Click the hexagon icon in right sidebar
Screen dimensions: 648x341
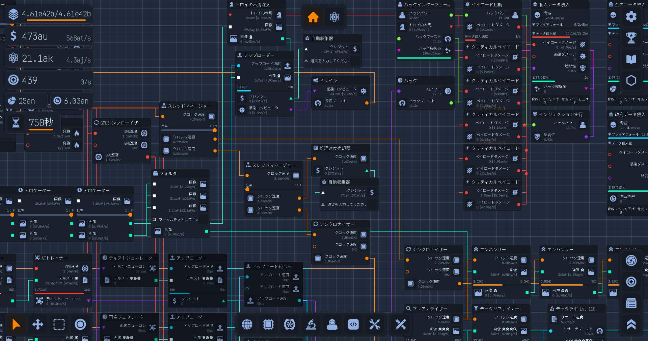[x=631, y=80]
